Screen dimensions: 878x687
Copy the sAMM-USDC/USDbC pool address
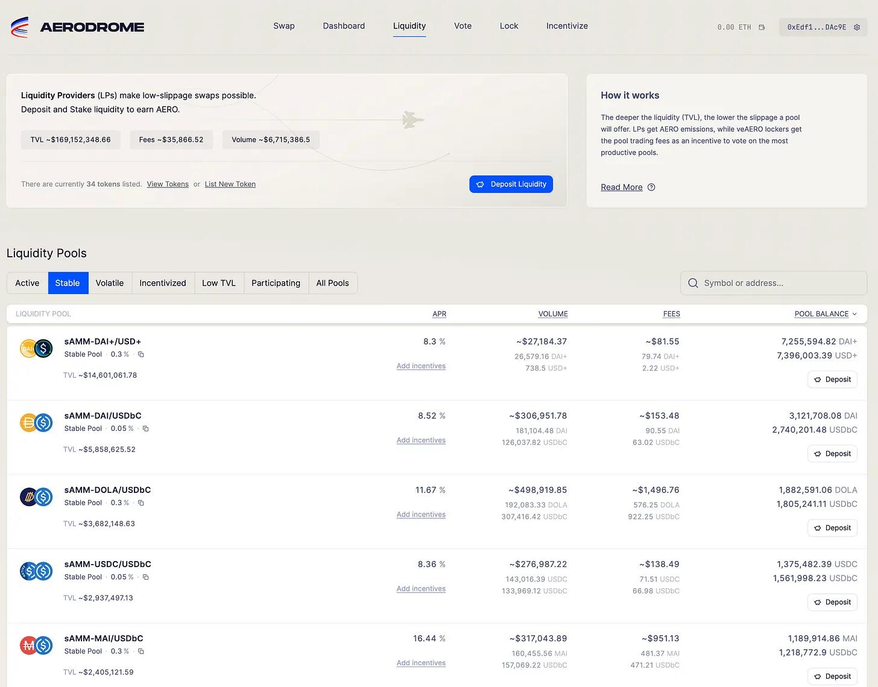(x=145, y=577)
